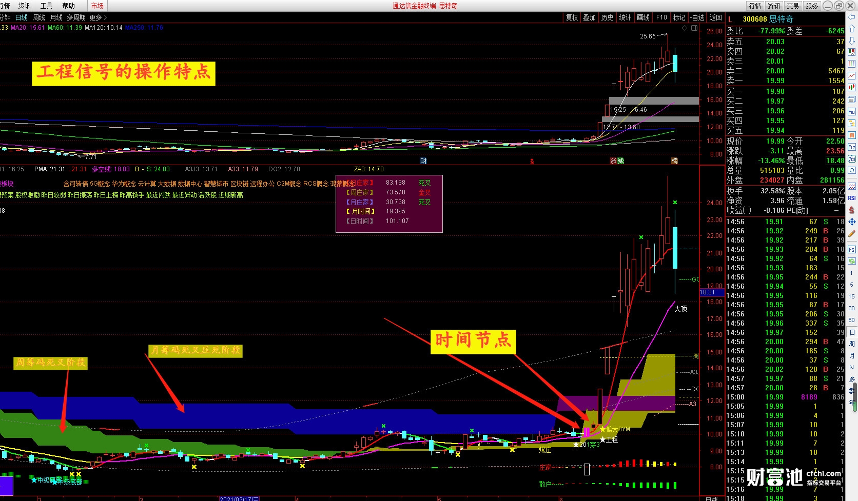Open the 多周期 multi-period option
Screen dimensions: 858x501
[76, 17]
